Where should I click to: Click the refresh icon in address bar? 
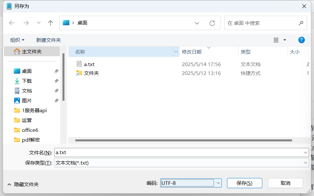pyautogui.click(x=212, y=23)
